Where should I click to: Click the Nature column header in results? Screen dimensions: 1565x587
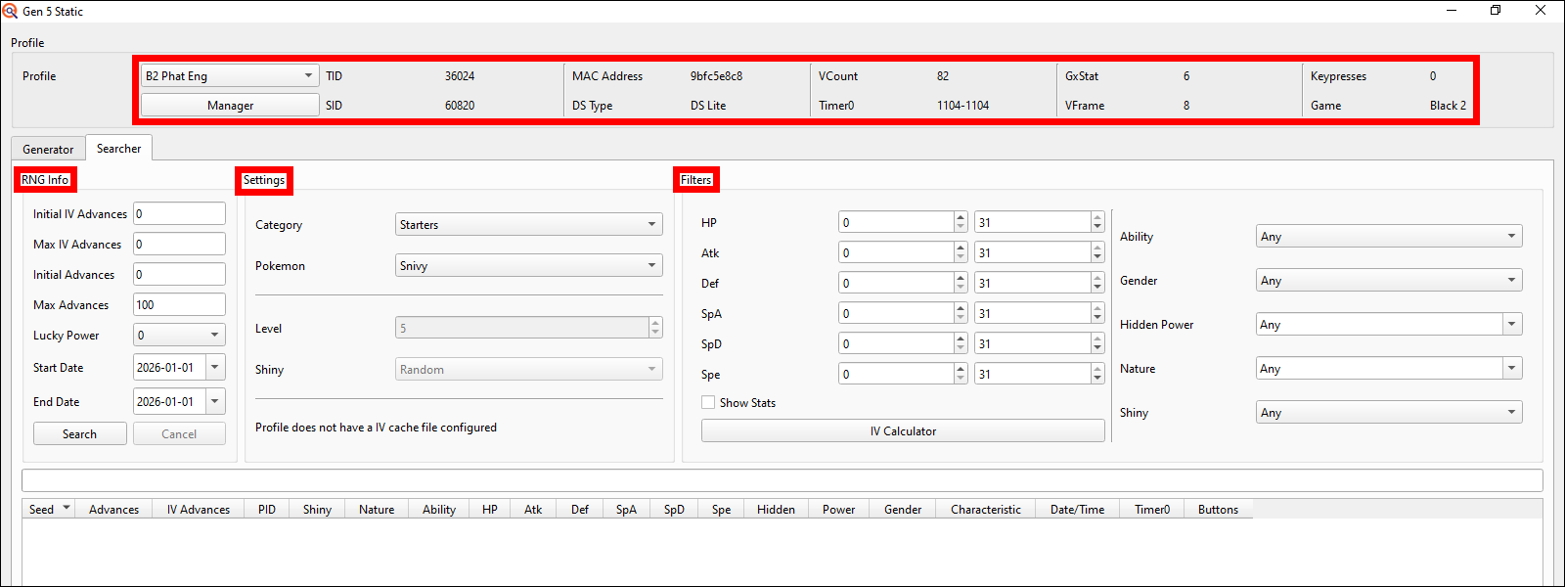[x=377, y=509]
